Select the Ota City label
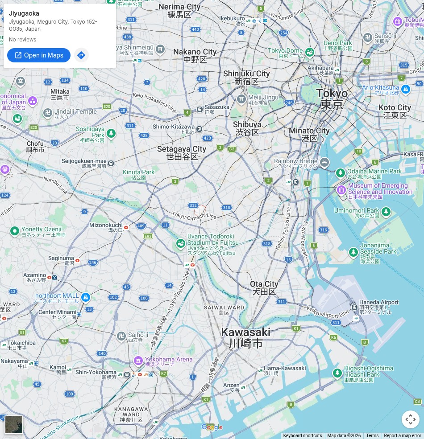Screen dimensions: 424x439 tap(264, 288)
